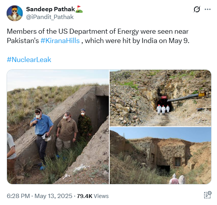Click the Grok slashed-circle icon
The height and width of the screenshot is (205, 217).
coord(197,9)
